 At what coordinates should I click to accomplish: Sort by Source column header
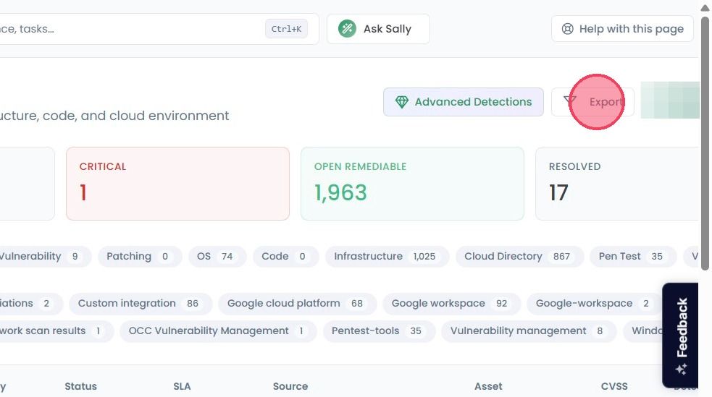click(290, 387)
